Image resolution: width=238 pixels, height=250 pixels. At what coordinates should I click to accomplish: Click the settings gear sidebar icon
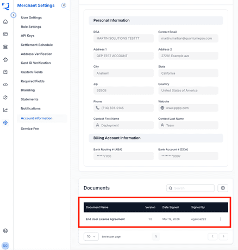click(5, 123)
